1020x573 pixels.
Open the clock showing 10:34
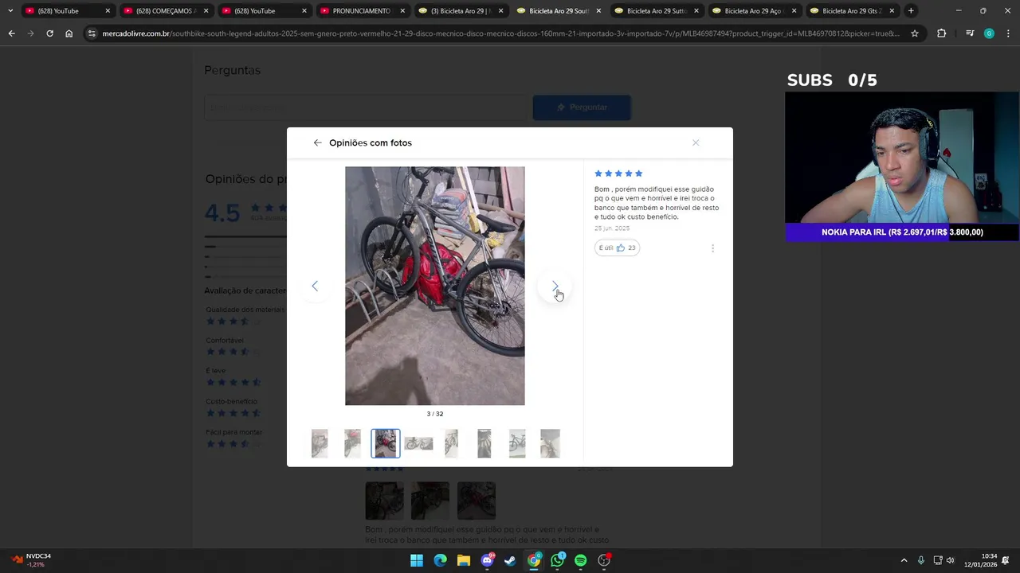[981, 560]
